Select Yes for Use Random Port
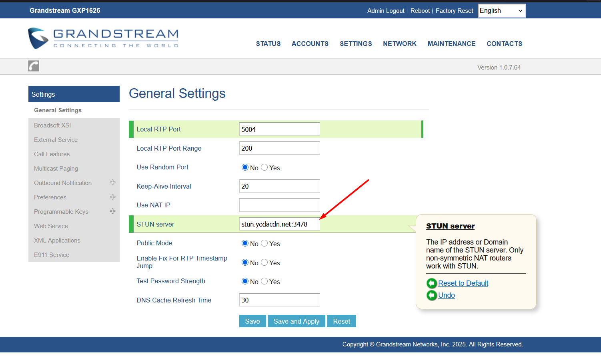The width and height of the screenshot is (601, 356). (264, 167)
